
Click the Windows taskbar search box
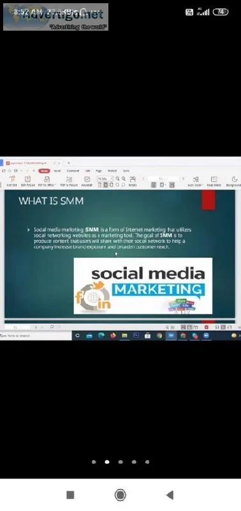36,336
